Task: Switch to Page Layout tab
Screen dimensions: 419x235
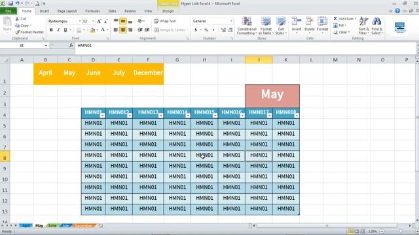Action: pyautogui.click(x=67, y=11)
